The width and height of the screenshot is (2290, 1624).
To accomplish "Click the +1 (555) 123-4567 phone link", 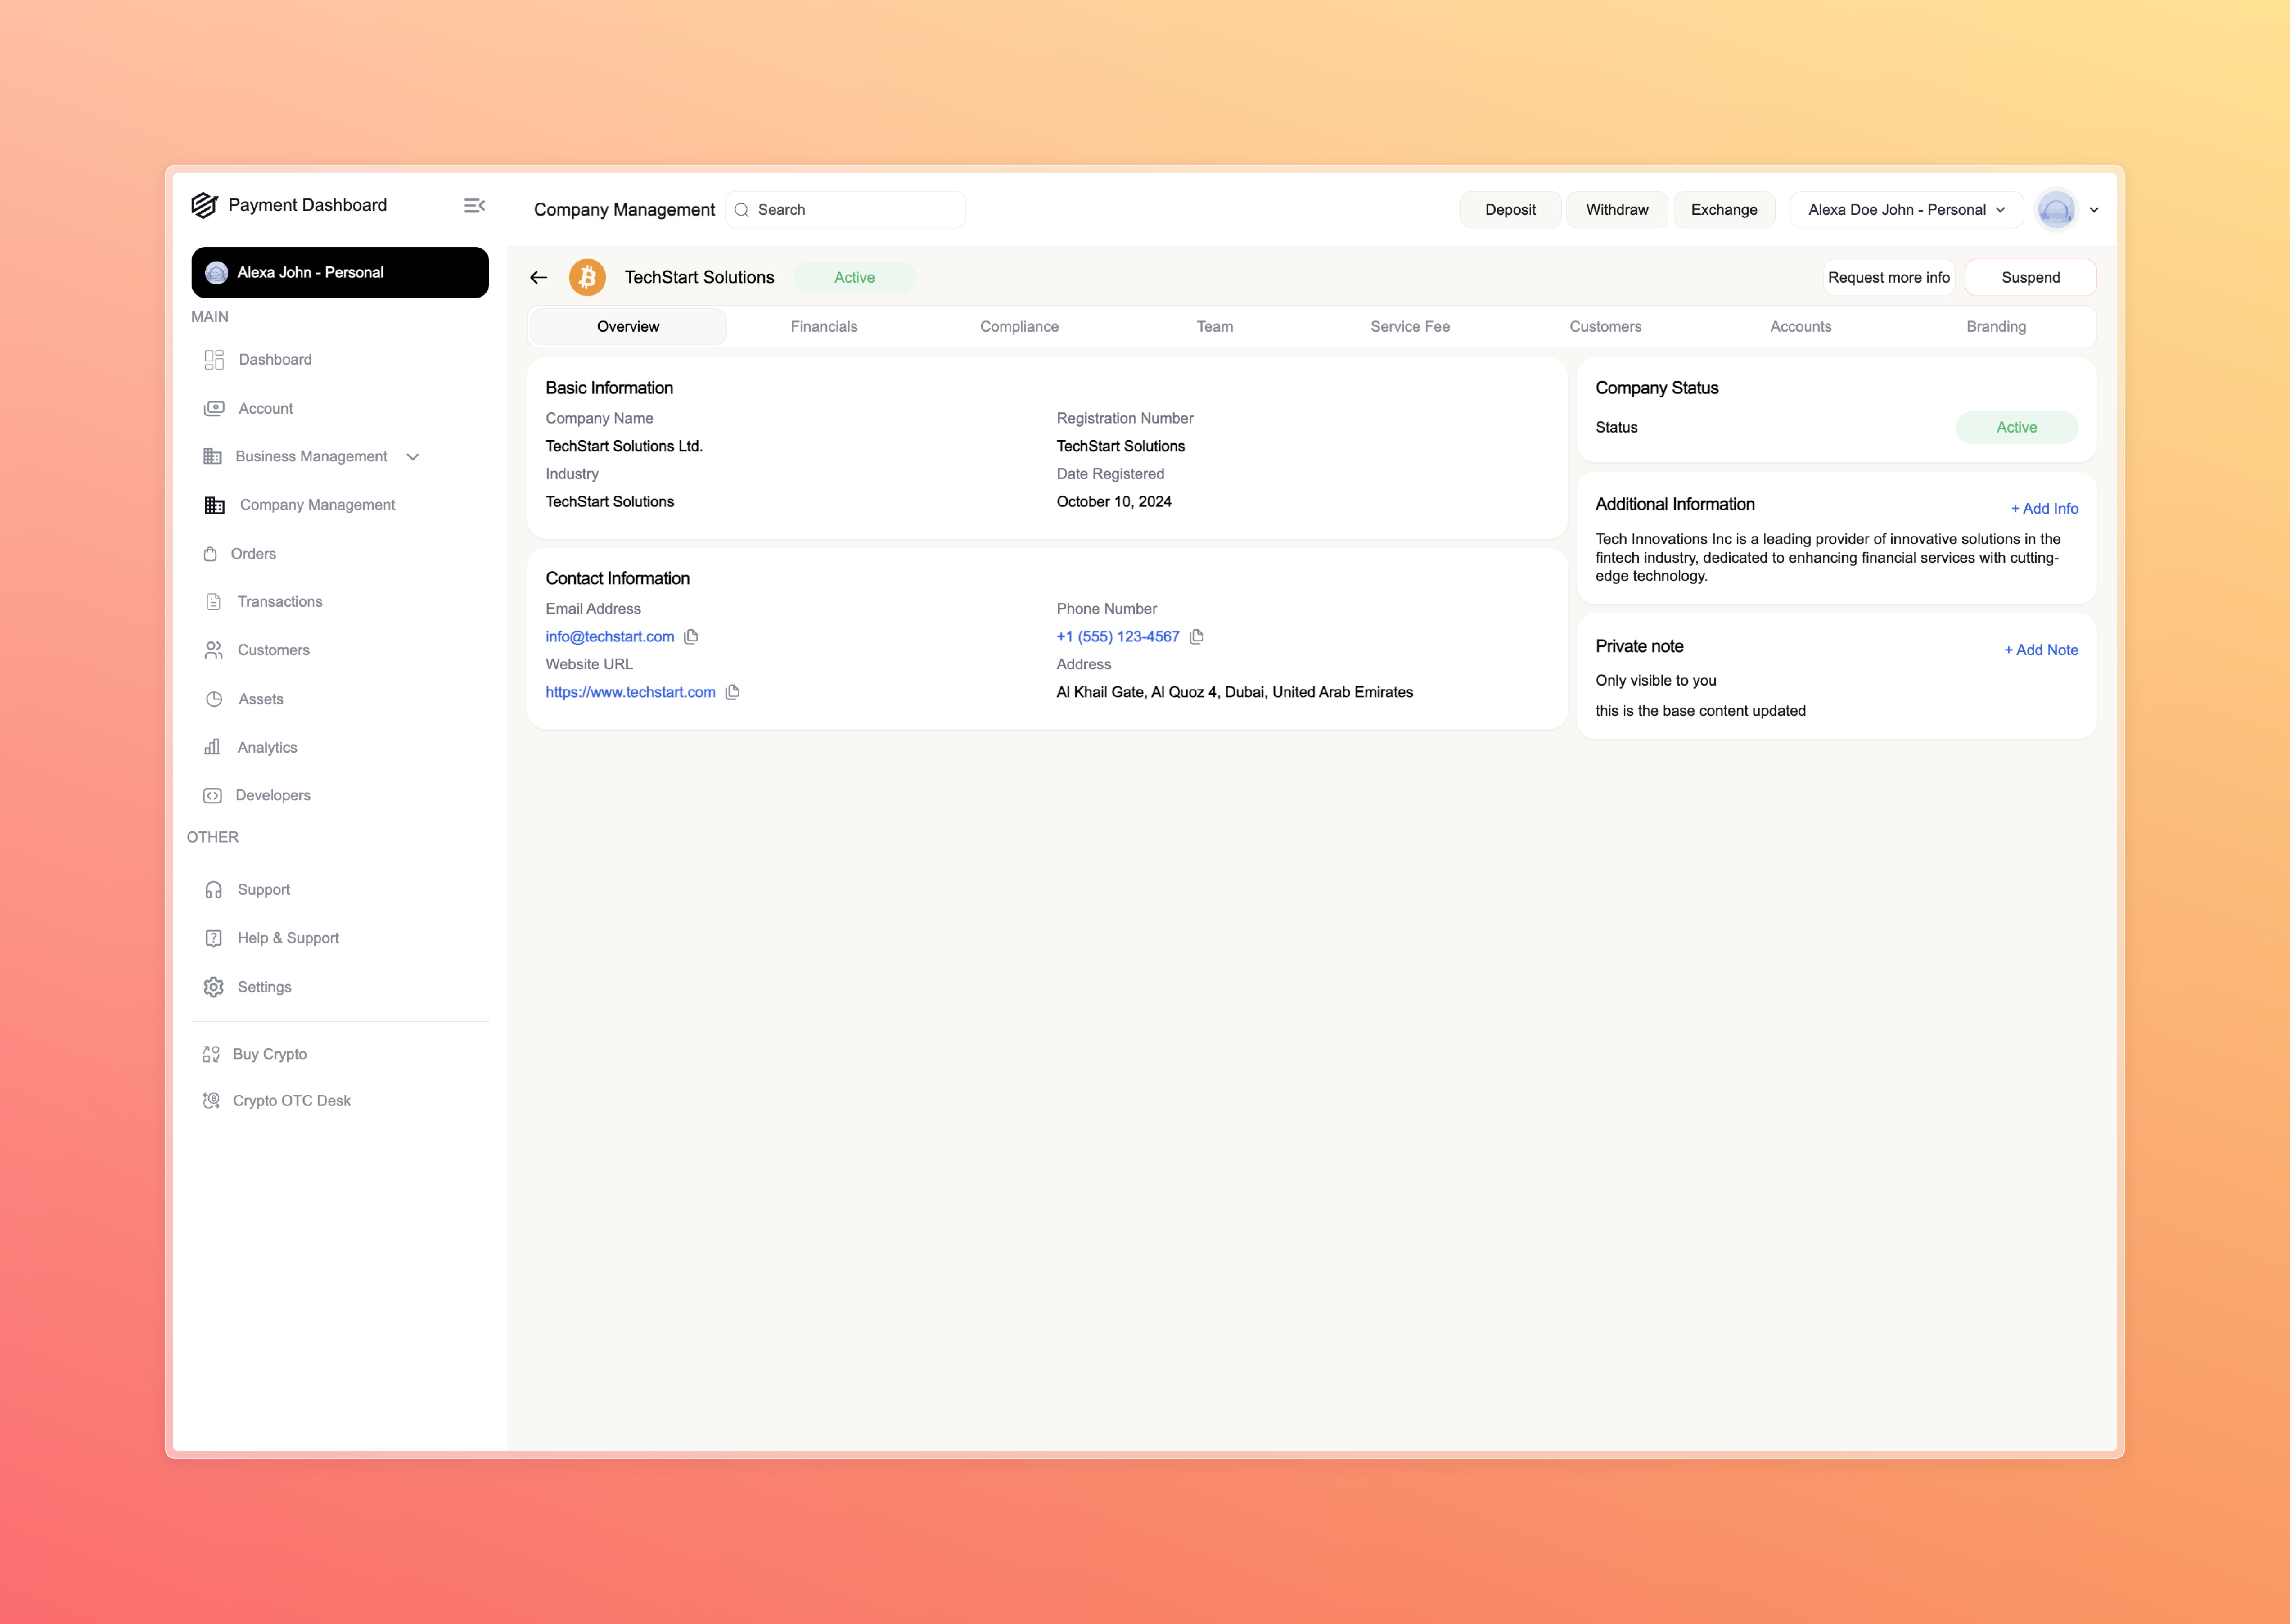I will (1118, 637).
